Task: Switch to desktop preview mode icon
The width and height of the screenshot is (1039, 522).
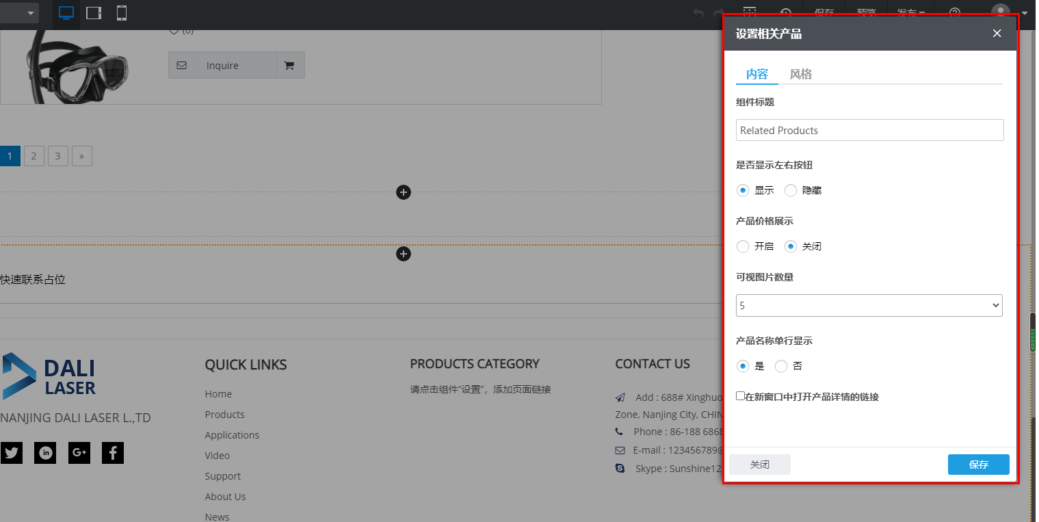Action: (x=66, y=13)
